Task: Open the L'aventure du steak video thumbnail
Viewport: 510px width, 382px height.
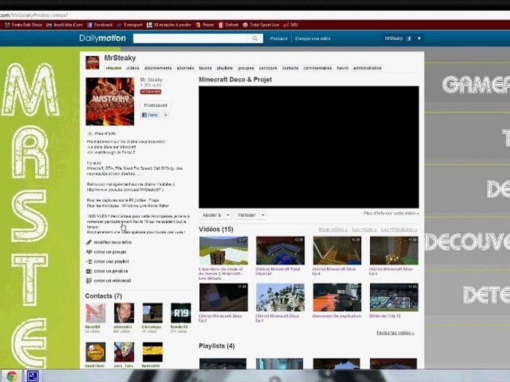Action: pyautogui.click(x=224, y=250)
